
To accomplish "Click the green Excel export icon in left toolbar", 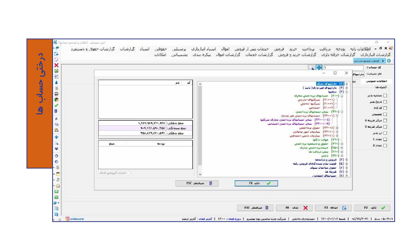I will pyautogui.click(x=56, y=71).
